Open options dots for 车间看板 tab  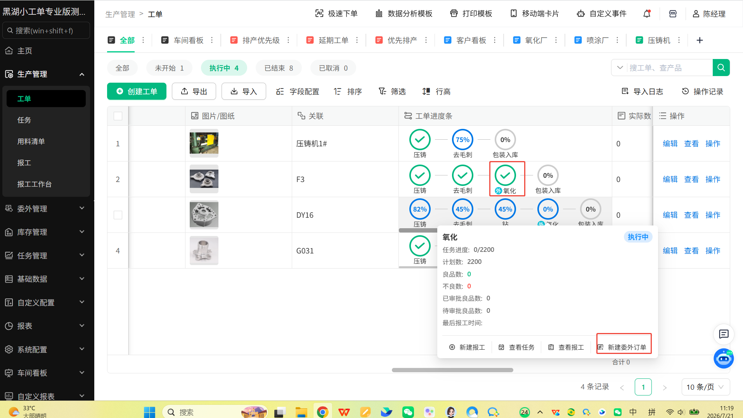click(x=212, y=40)
